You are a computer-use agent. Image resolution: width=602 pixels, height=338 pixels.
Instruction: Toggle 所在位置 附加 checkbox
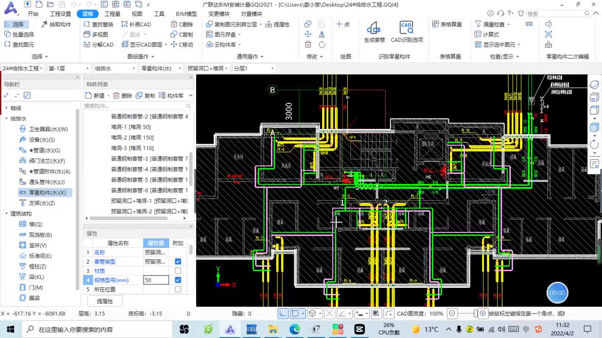point(178,289)
